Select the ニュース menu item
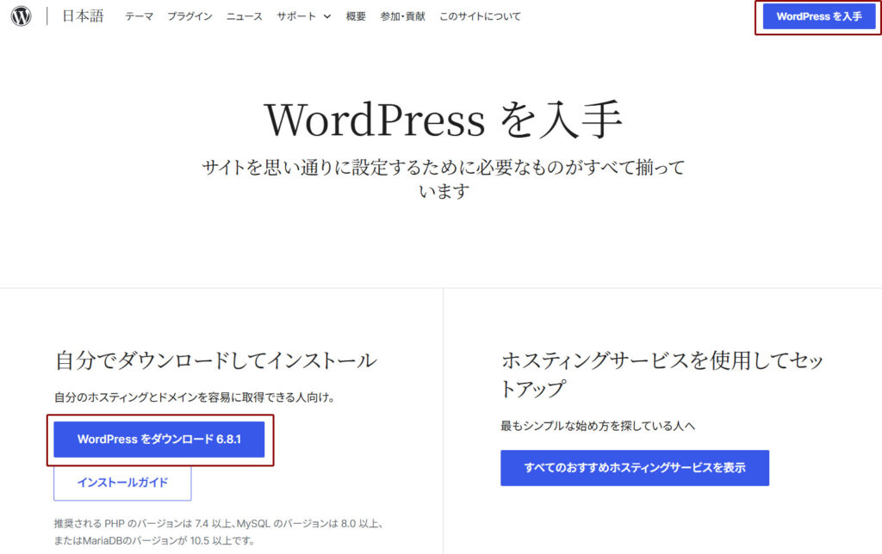Screen dimensions: 882x554 (244, 17)
